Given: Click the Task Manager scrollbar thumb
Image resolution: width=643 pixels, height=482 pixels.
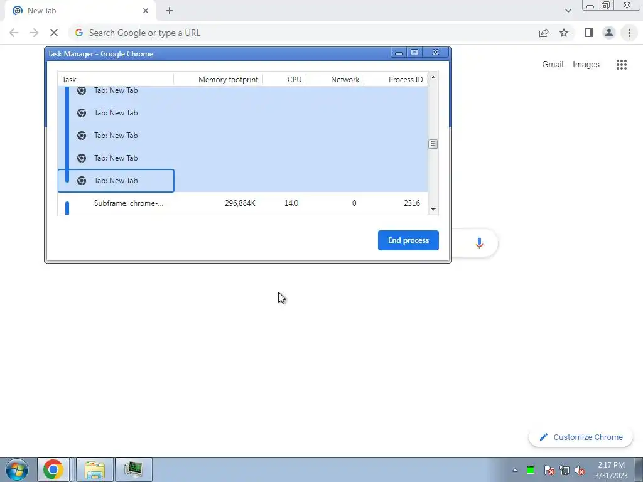Looking at the screenshot, I should coord(433,144).
